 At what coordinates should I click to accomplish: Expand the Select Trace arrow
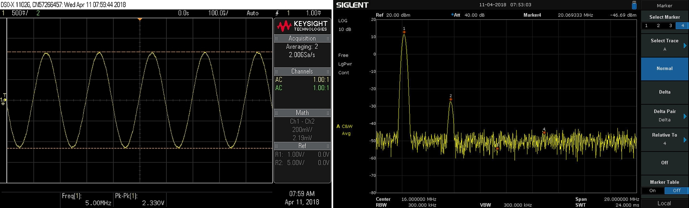685,46
